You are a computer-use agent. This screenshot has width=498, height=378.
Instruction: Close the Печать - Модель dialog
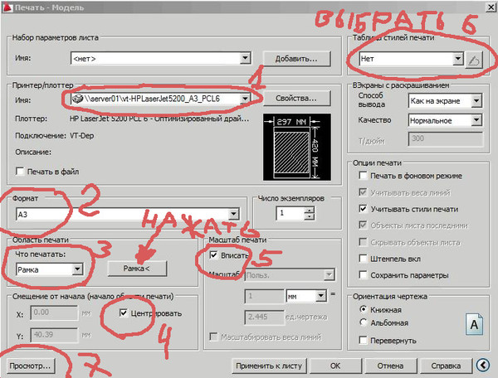click(491, 7)
